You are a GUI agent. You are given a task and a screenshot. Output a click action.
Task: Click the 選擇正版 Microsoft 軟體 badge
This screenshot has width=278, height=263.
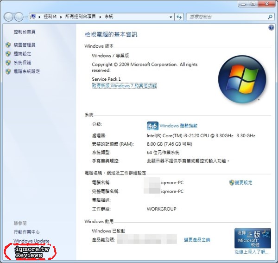click(253, 238)
